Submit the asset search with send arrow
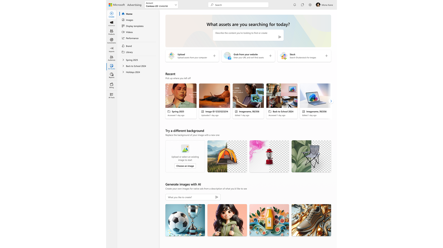This screenshot has width=443, height=248. [x=280, y=37]
